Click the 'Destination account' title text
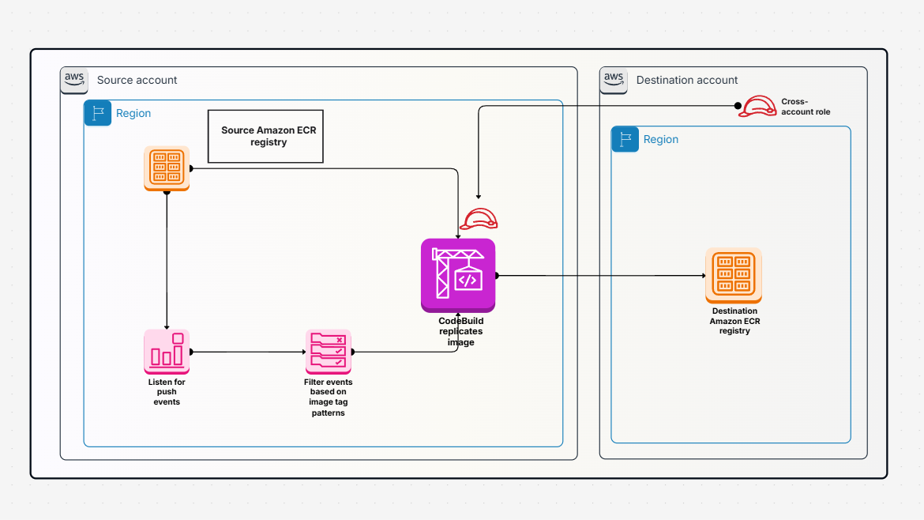 pyautogui.click(x=687, y=80)
